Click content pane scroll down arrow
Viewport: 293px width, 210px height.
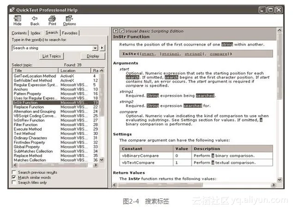279,180
